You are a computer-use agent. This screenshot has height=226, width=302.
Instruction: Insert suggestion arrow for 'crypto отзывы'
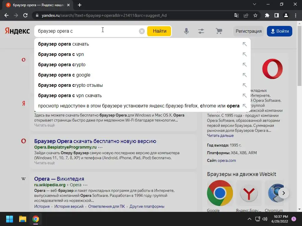click(244, 85)
